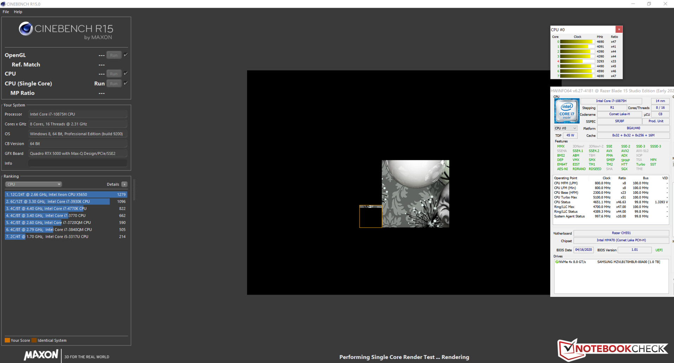Select the Intel Core i7-3930K ranking row
Viewport: 674px width, 363px height.
[x=66, y=201]
